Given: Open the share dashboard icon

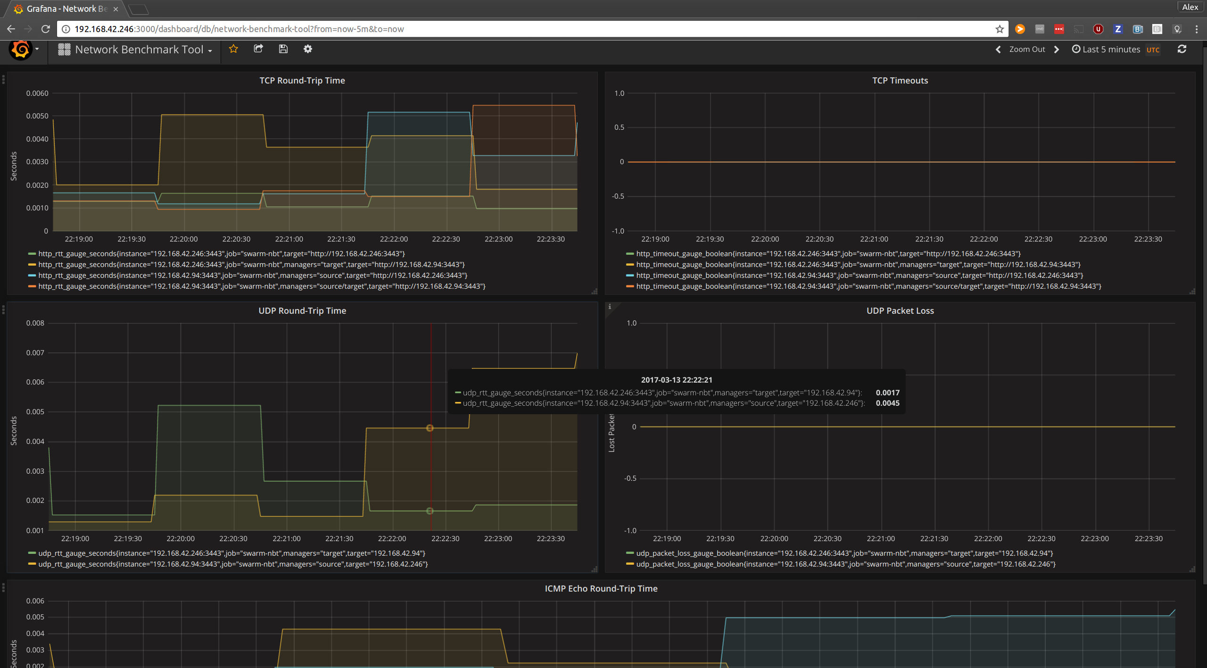Looking at the screenshot, I should [x=258, y=49].
